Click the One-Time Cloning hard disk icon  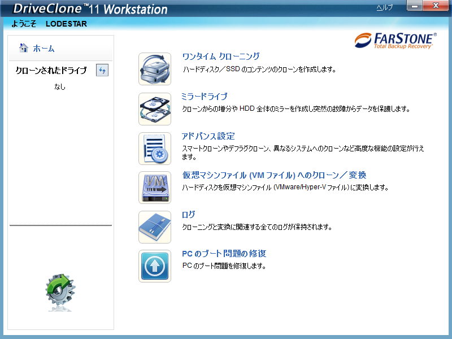(155, 69)
